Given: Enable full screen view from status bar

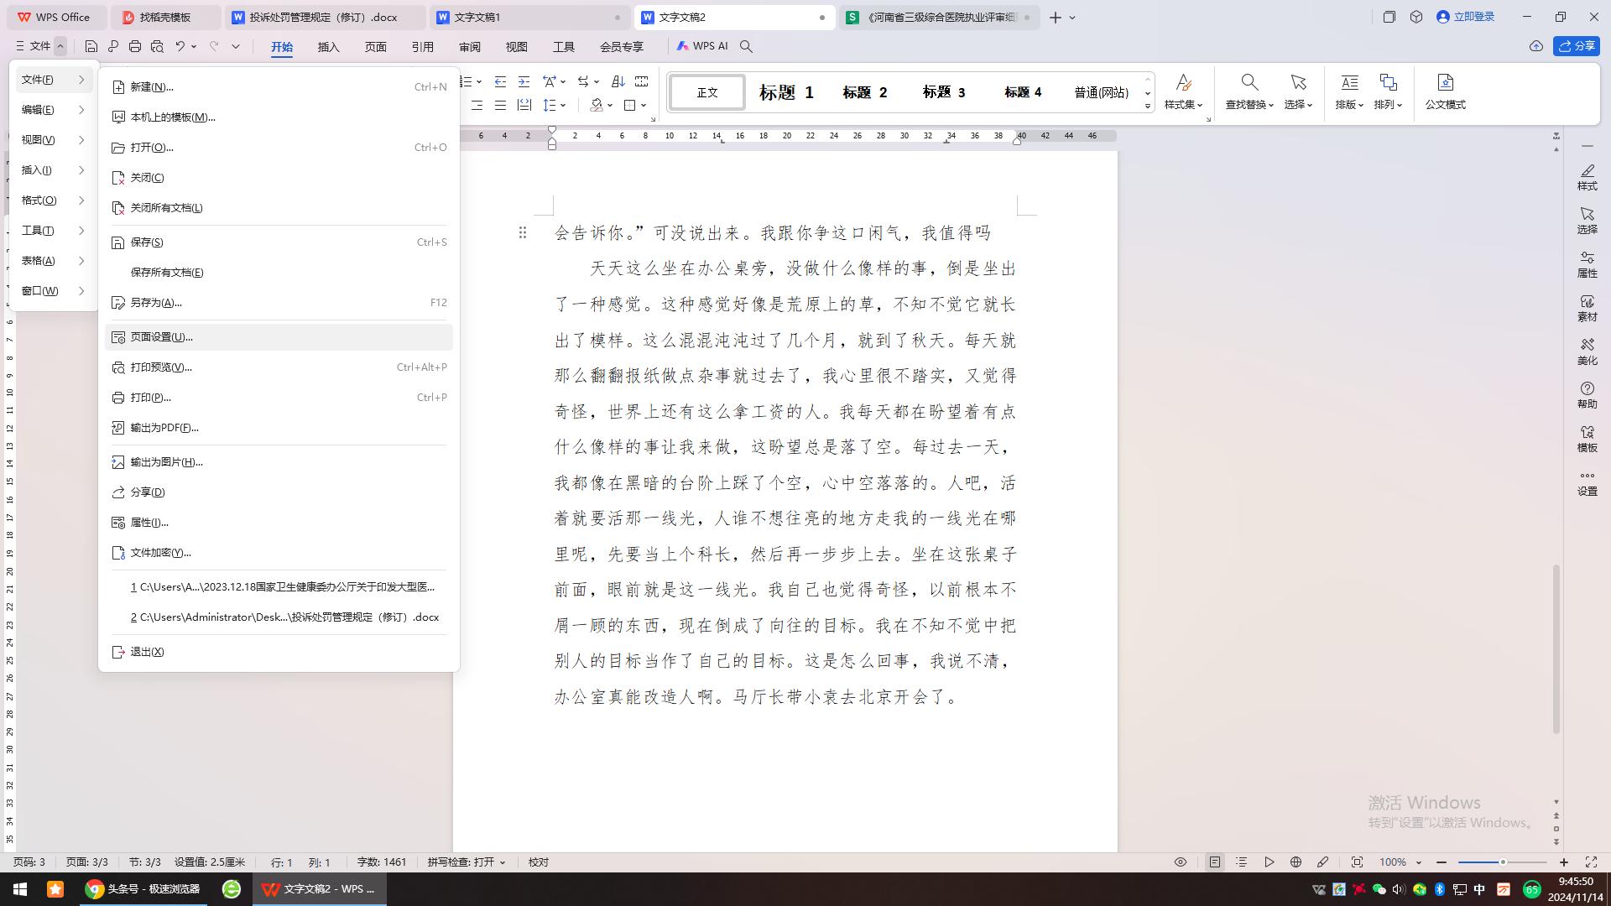Looking at the screenshot, I should click(1590, 862).
